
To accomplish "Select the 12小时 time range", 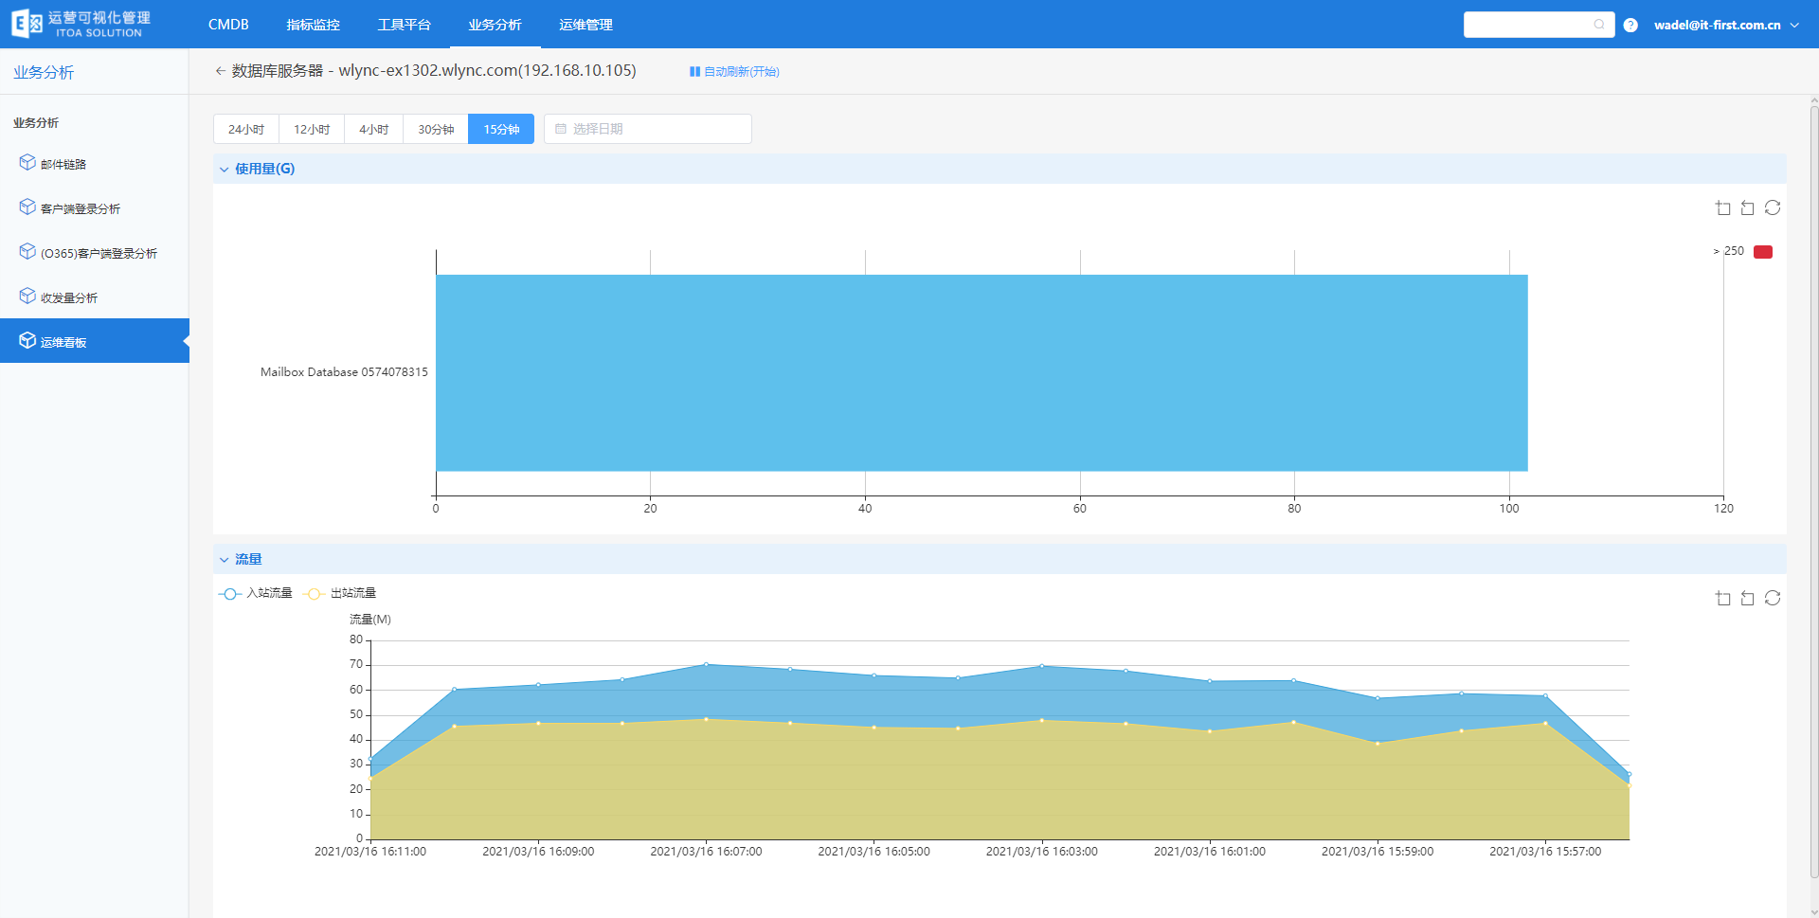I will tap(312, 129).
